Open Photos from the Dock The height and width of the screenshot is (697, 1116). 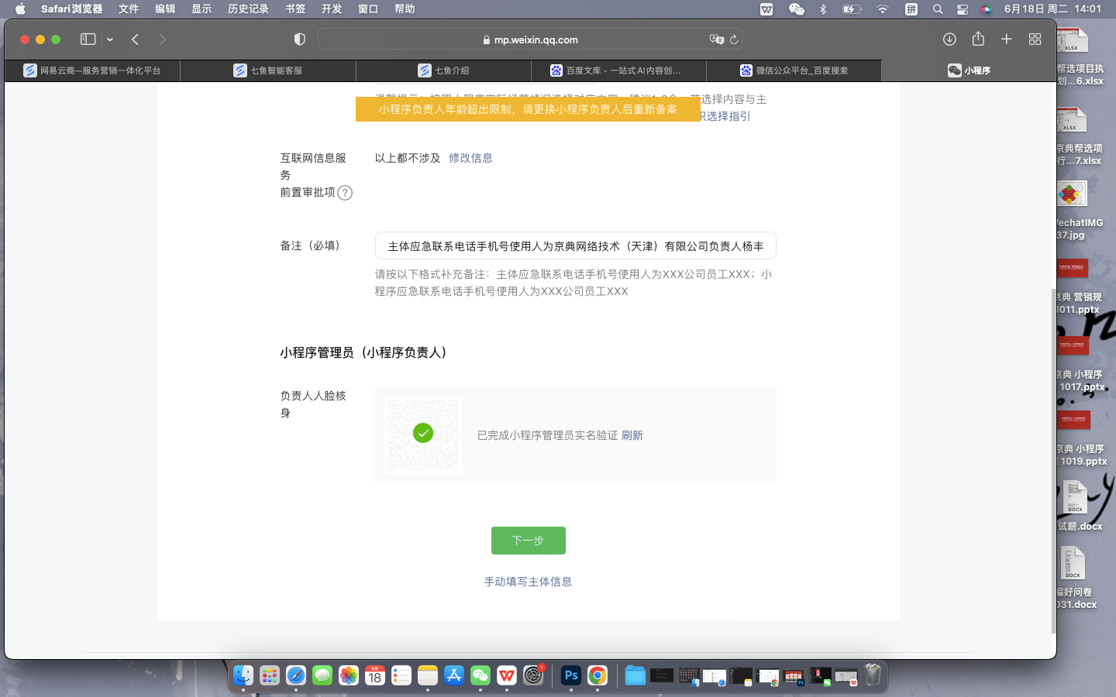[x=349, y=675]
